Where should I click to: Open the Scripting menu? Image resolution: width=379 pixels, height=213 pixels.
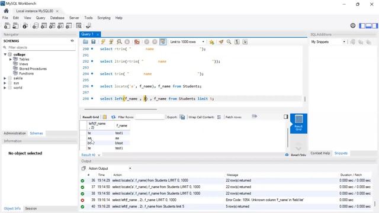[104, 18]
